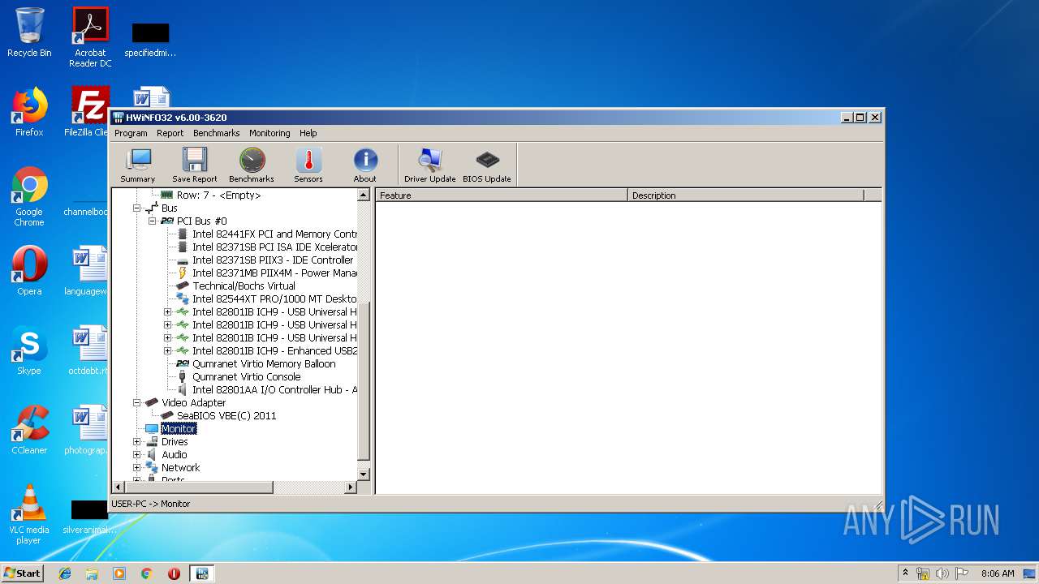Select the Monitor tree item
The image size is (1039, 584).
(179, 429)
